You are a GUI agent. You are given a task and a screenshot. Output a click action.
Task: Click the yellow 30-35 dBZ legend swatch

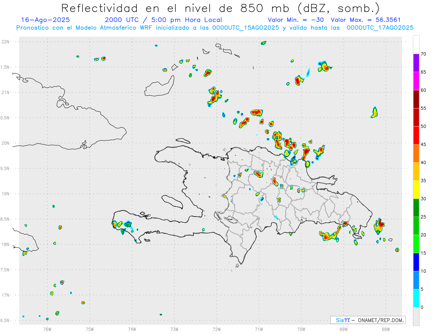coord(416,190)
